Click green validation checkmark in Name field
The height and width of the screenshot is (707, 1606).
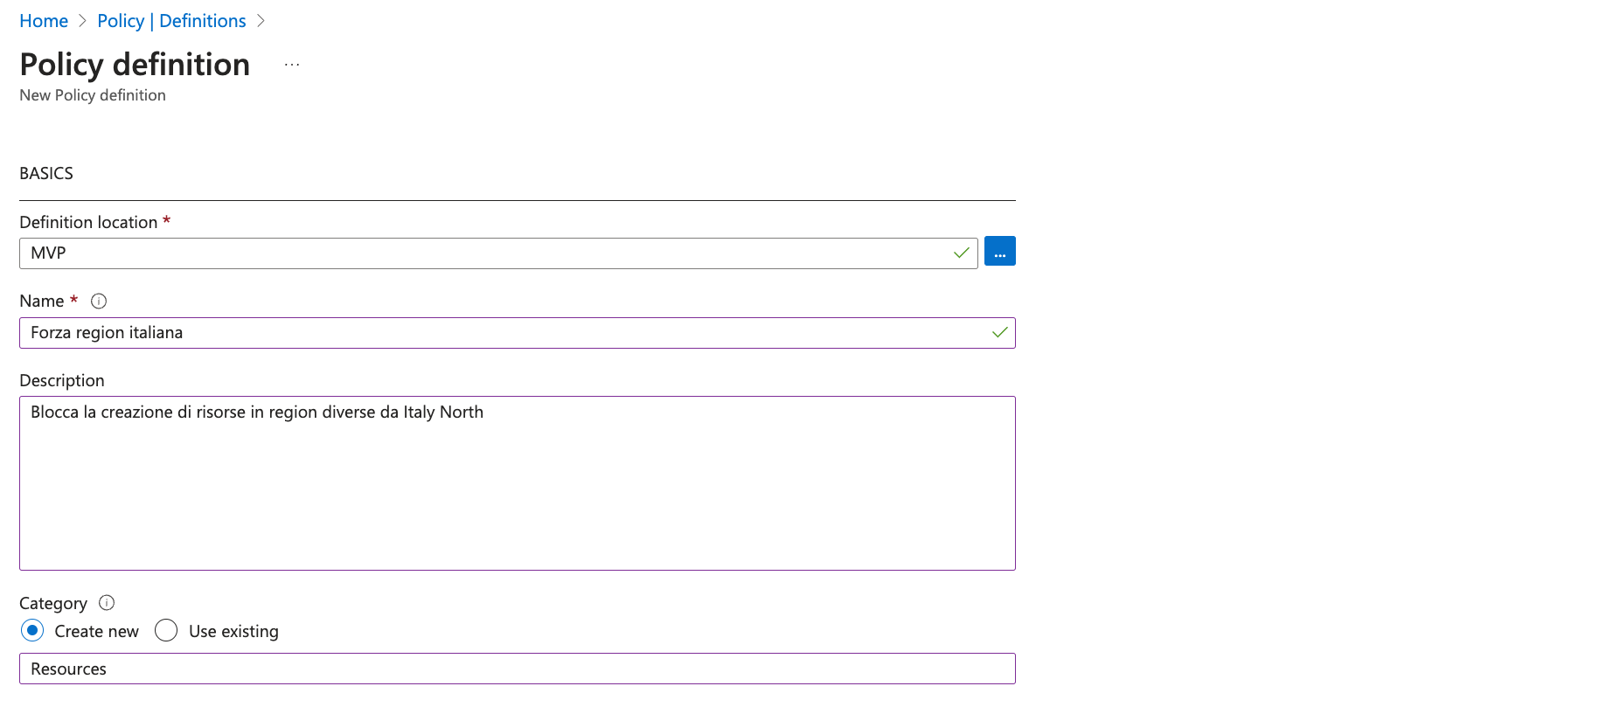(x=999, y=333)
